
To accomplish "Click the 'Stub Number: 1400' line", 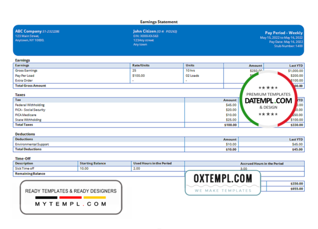I will [288, 46].
